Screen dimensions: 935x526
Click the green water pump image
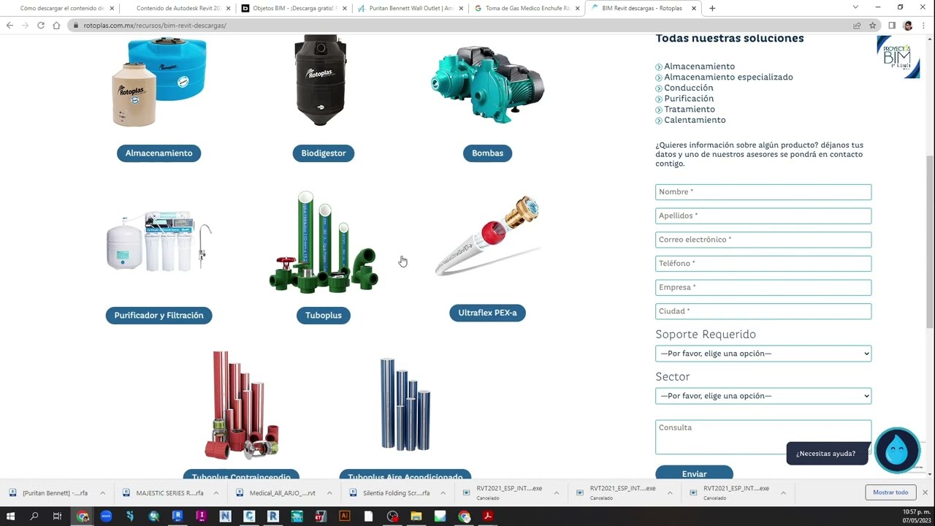point(488,84)
